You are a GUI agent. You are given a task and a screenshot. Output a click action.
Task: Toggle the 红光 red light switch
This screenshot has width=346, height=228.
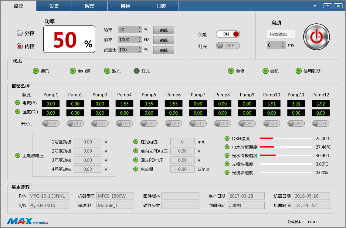click(228, 45)
